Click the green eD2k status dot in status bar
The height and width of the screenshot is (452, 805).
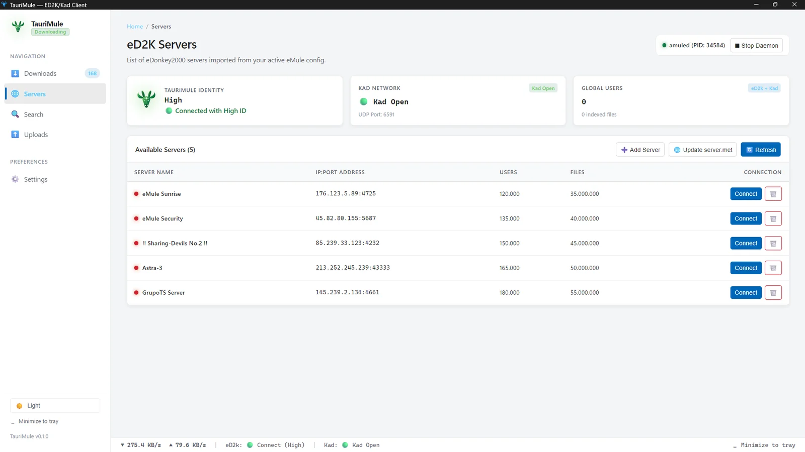(x=250, y=445)
